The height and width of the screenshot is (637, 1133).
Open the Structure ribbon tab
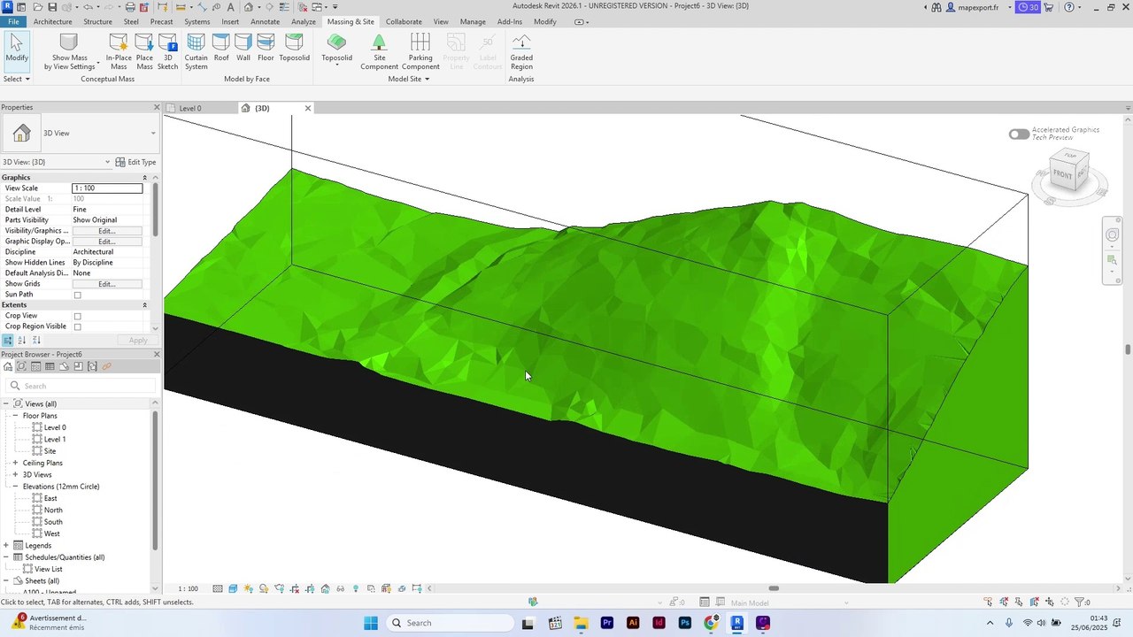click(97, 21)
